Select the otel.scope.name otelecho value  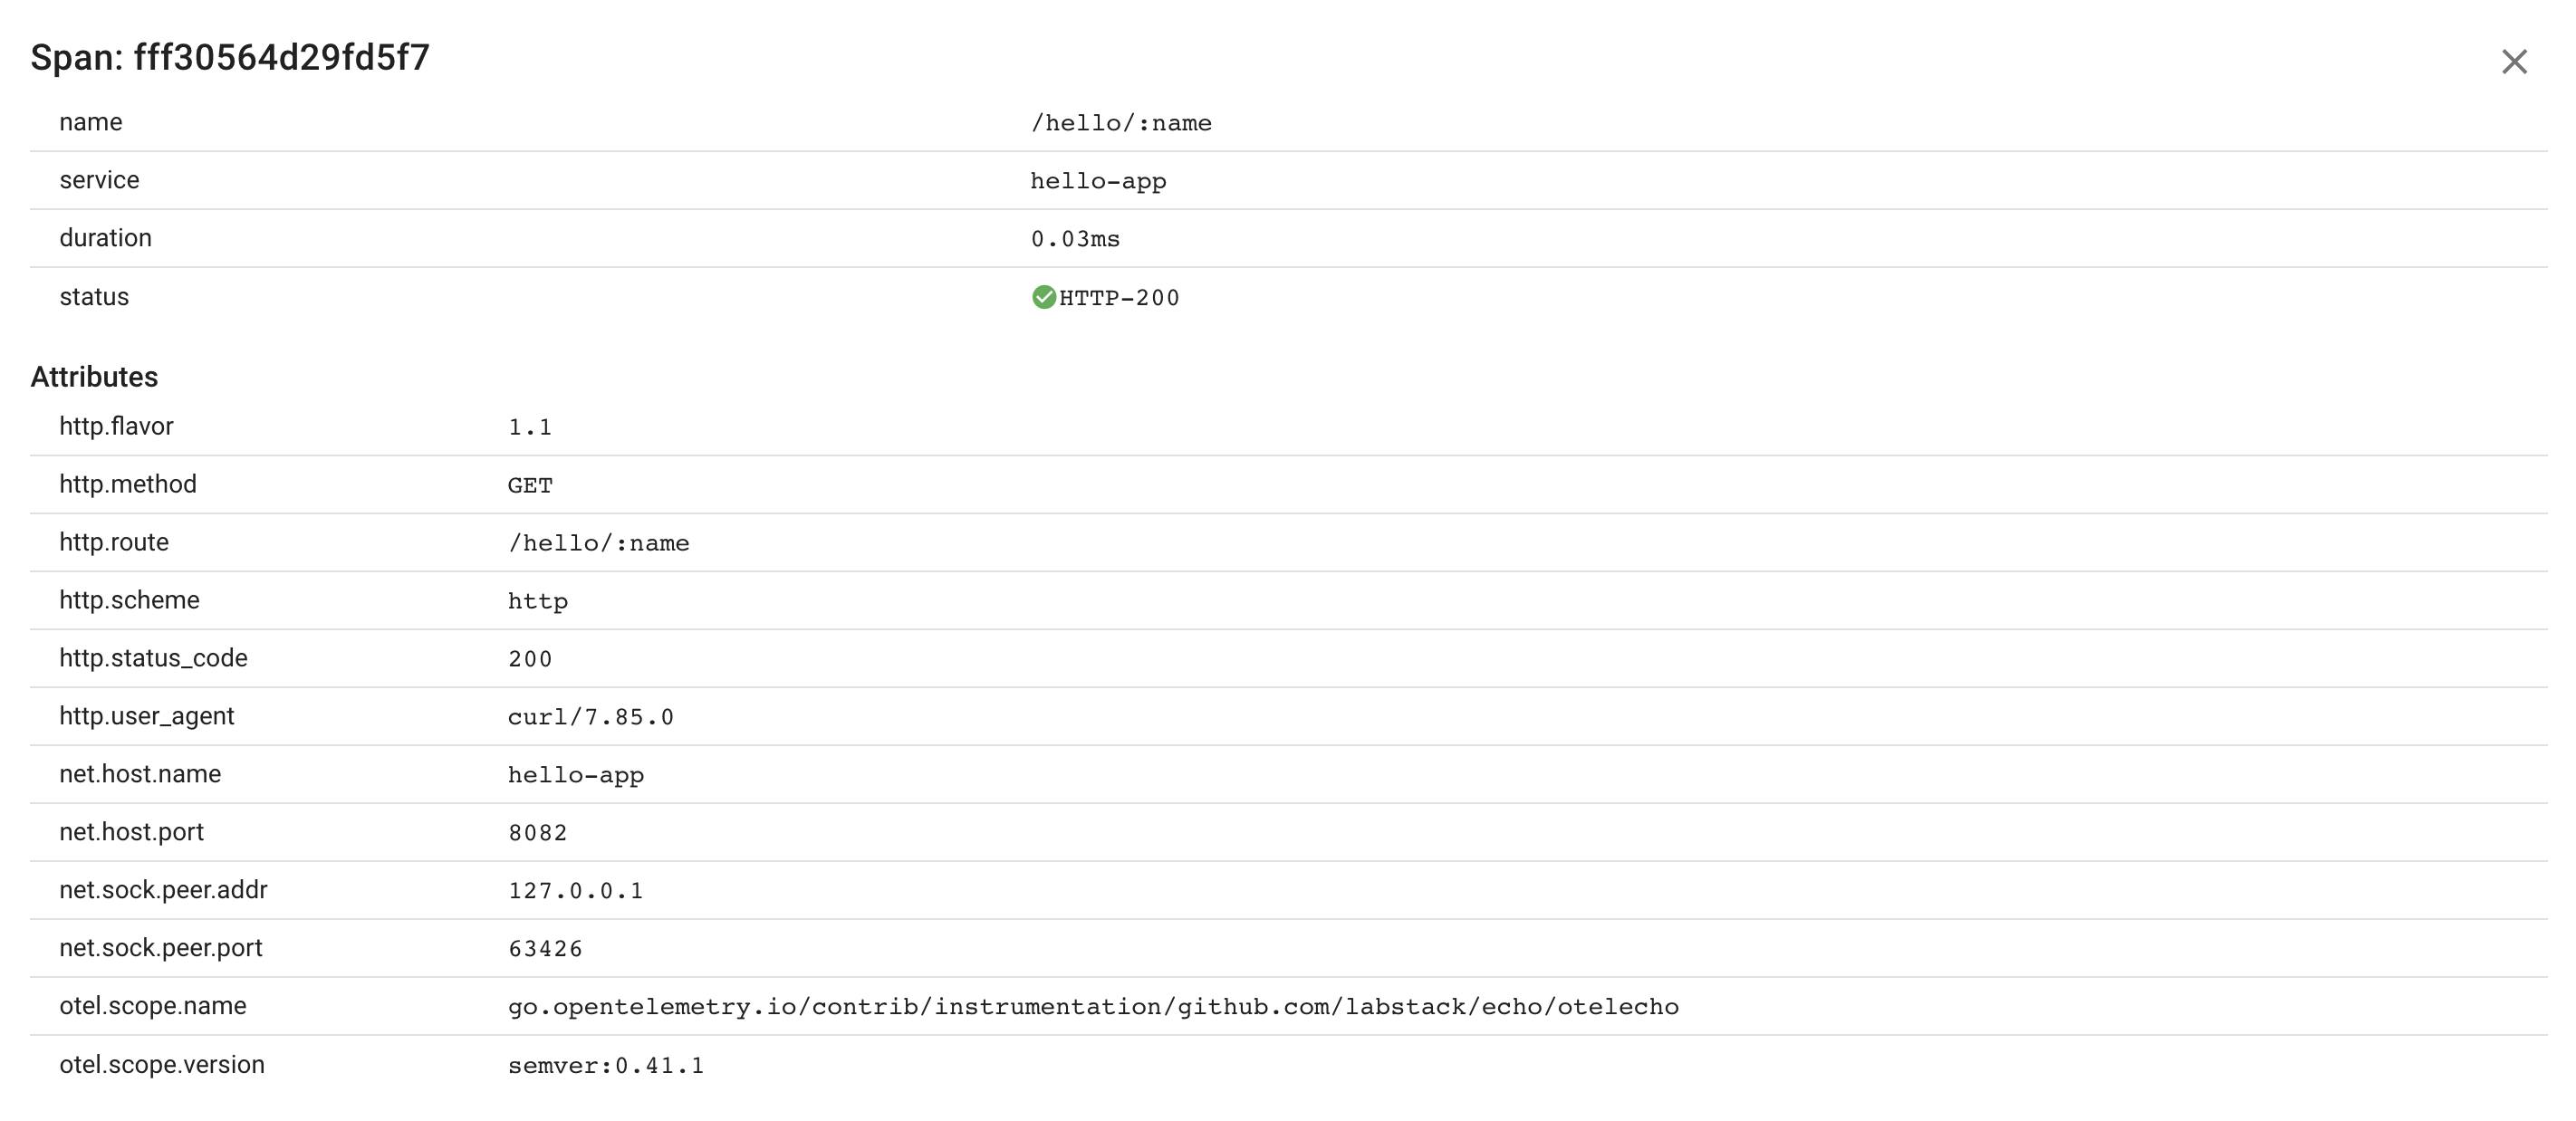1093,1007
